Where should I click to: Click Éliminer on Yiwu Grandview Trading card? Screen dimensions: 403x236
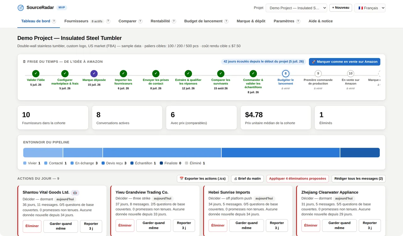click(125, 225)
